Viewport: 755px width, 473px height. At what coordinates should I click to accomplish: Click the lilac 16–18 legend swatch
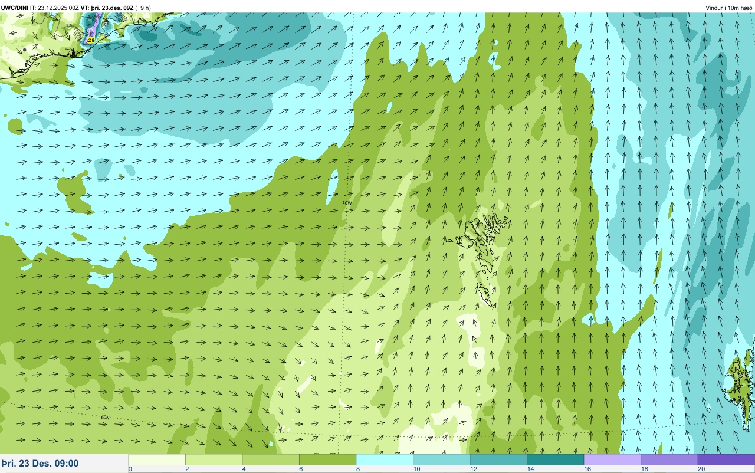pos(612,459)
